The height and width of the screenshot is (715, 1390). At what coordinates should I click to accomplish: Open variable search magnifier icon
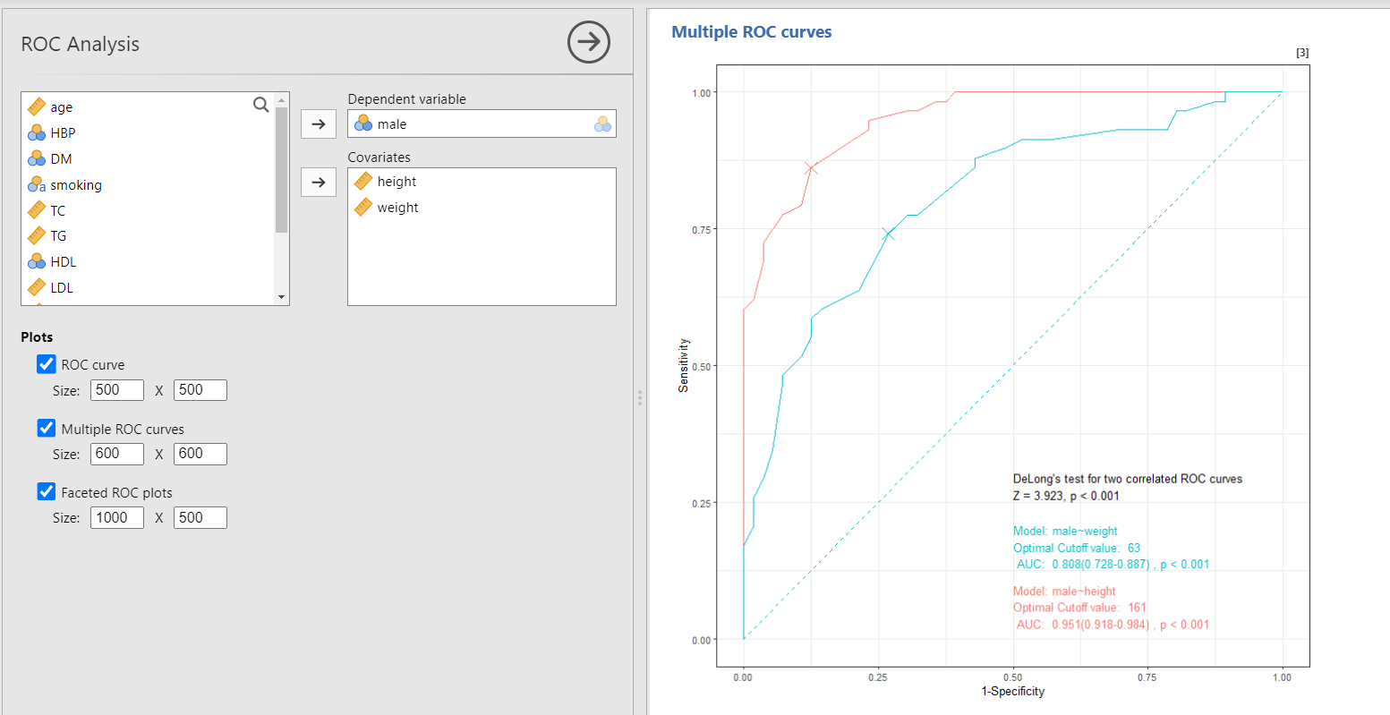[x=260, y=106]
